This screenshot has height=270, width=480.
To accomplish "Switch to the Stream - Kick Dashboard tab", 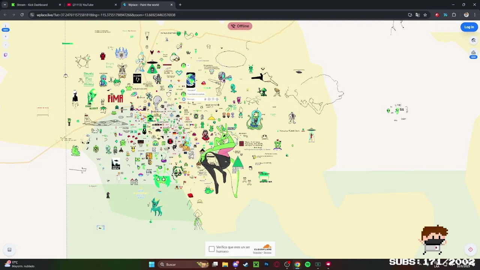I will [x=36, y=5].
